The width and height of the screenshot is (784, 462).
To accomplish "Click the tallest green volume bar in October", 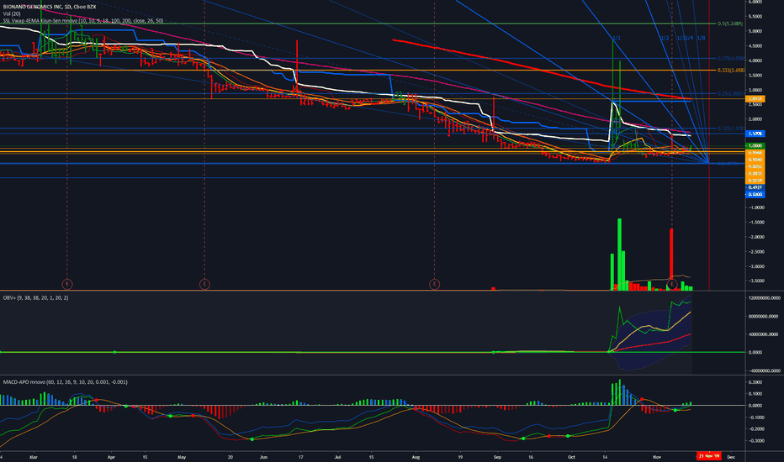I will tap(619, 255).
